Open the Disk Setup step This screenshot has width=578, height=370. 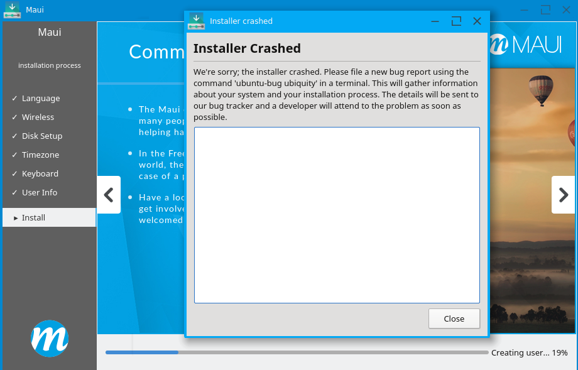[42, 136]
